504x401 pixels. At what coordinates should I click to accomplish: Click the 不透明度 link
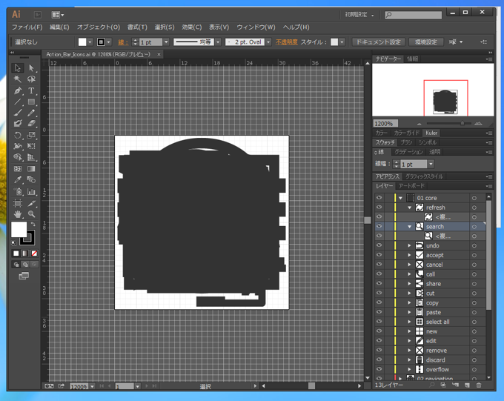point(286,42)
